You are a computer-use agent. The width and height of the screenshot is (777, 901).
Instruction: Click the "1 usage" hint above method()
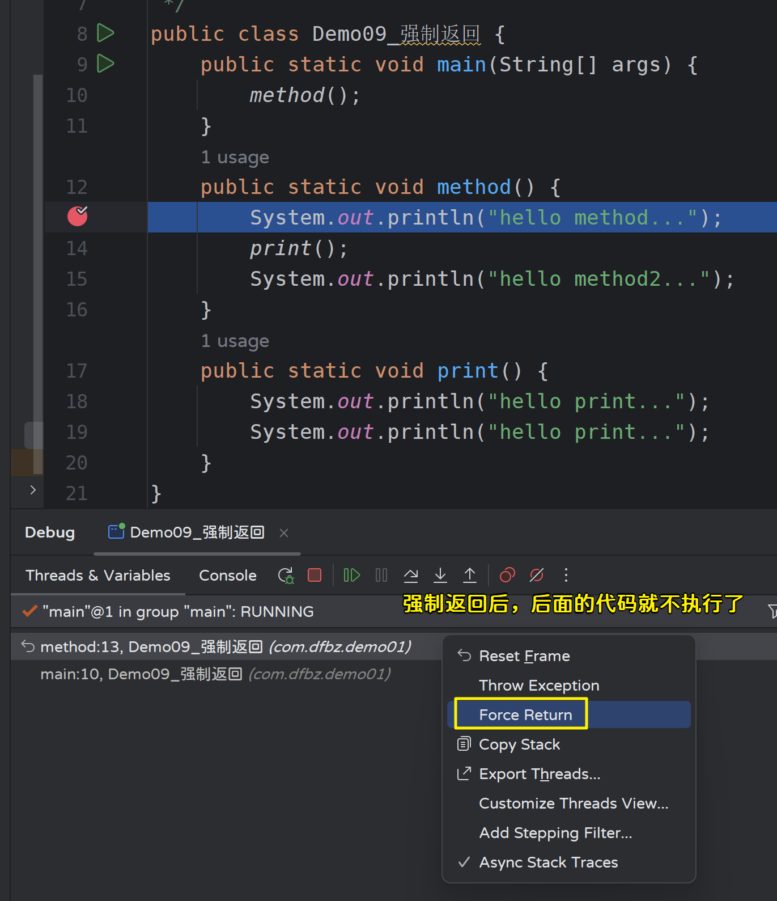tap(235, 157)
